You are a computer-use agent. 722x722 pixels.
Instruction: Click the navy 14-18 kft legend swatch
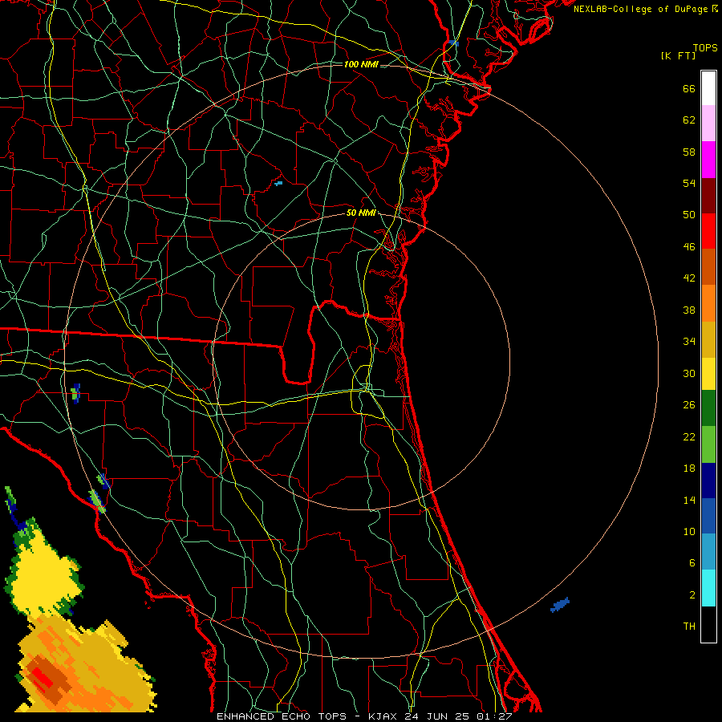708,481
